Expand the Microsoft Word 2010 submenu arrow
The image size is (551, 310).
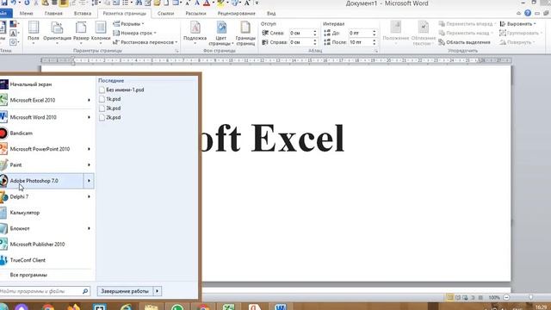tap(89, 117)
